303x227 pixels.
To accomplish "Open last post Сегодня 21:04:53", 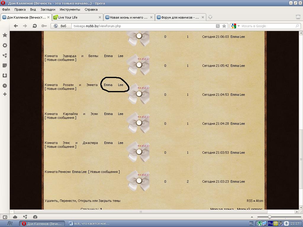I will coord(215,95).
